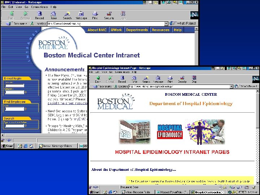
Task: Open location dropdown in Hospital Epidemiology window
Action: [x=231, y=86]
